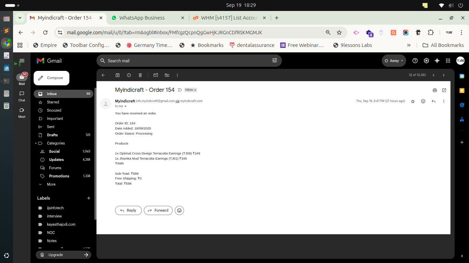The width and height of the screenshot is (469, 263).
Task: Open Gemini sparkle icon in header
Action: (437, 61)
